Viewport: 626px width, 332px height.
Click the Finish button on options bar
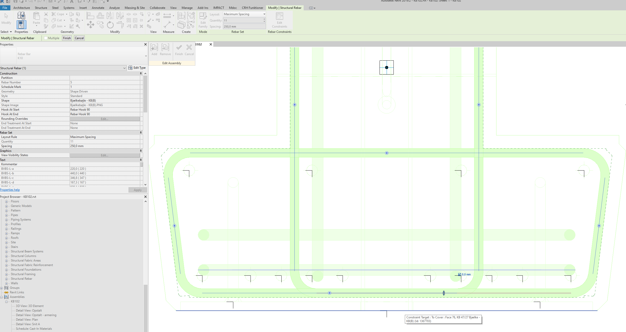tap(67, 38)
